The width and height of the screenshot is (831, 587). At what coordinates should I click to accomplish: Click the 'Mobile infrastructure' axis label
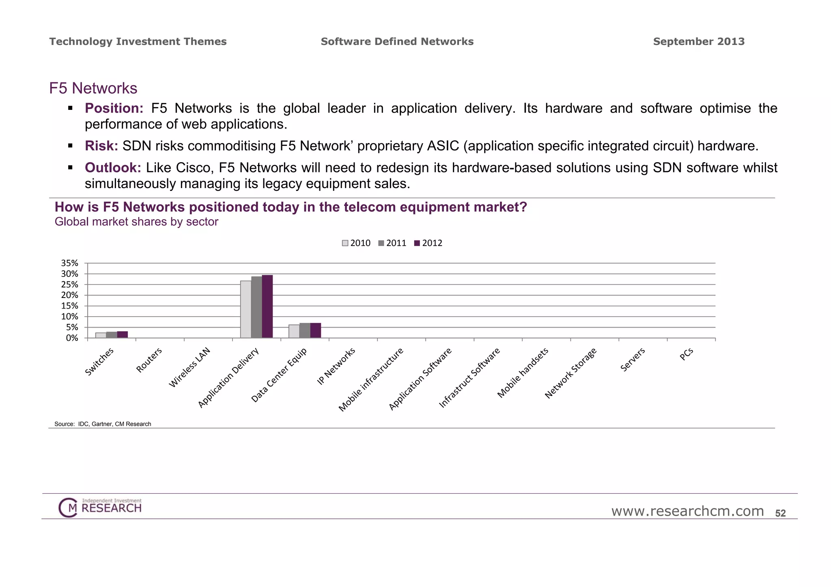(371, 379)
